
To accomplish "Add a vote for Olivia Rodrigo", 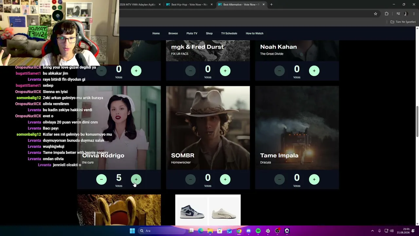I will pyautogui.click(x=136, y=179).
